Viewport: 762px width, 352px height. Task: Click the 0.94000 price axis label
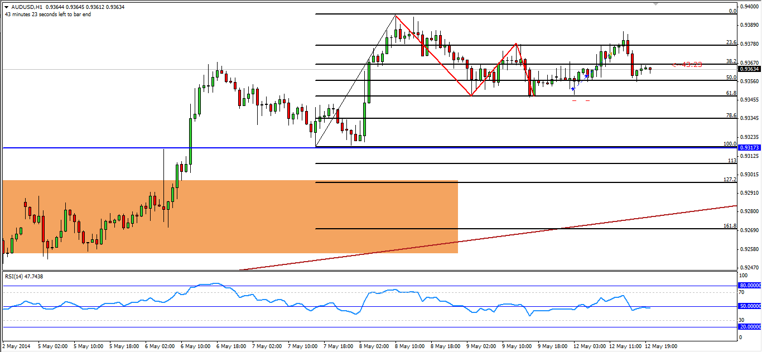[x=748, y=7]
